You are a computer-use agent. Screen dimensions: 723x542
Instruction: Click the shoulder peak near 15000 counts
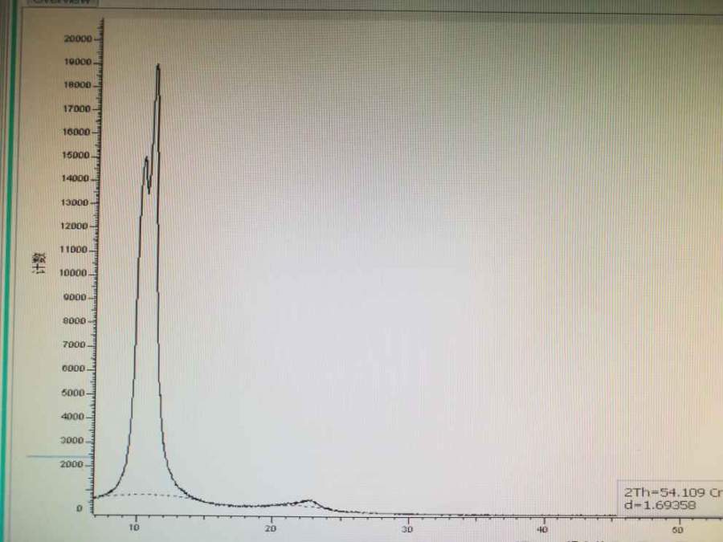(146, 158)
